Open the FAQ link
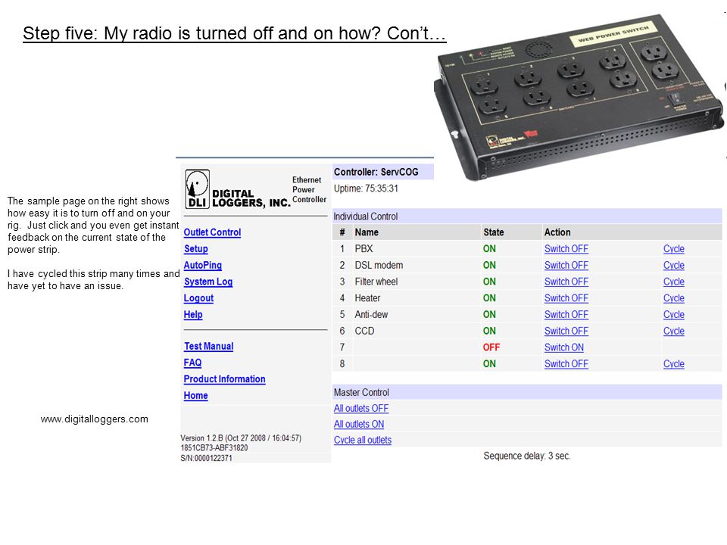 (x=192, y=363)
